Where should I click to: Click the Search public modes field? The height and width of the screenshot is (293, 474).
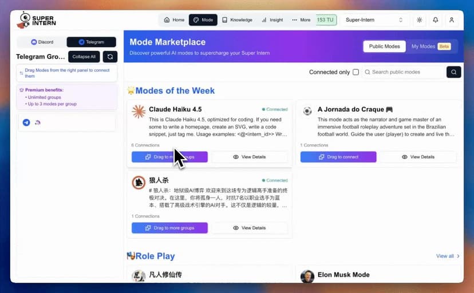(x=406, y=72)
